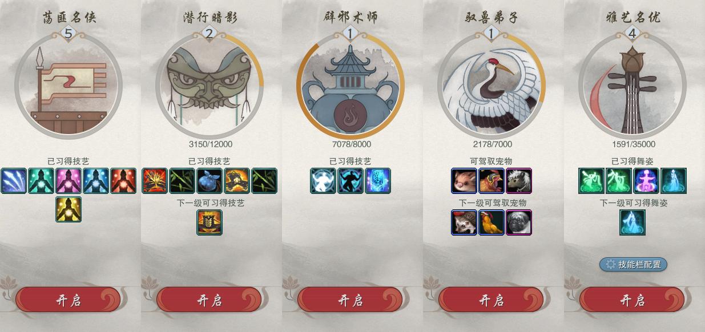
Task: Click 开启 button under 辟邪术师
Action: click(350, 300)
